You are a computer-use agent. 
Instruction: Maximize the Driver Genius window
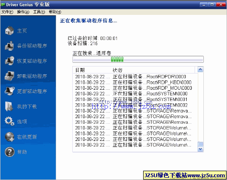(x=212, y=5)
